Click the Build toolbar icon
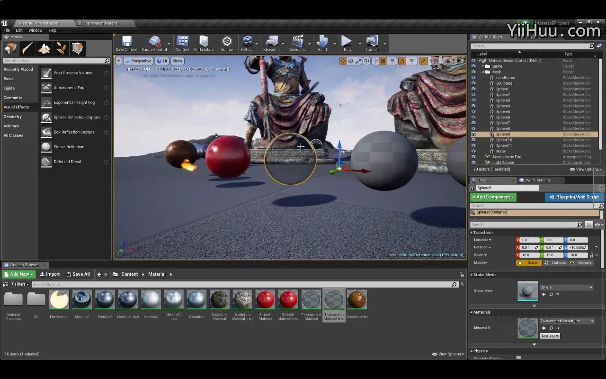 tap(322, 43)
